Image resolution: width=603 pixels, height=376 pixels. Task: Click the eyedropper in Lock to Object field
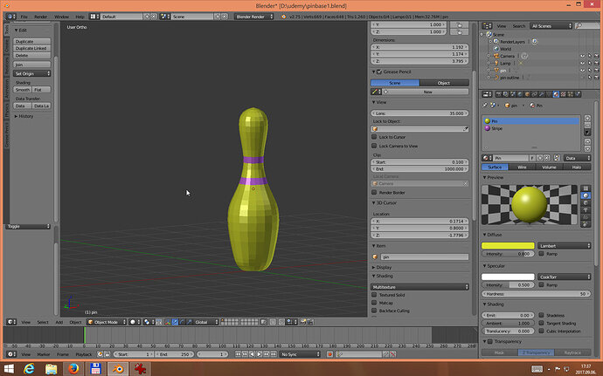pyautogui.click(x=465, y=129)
